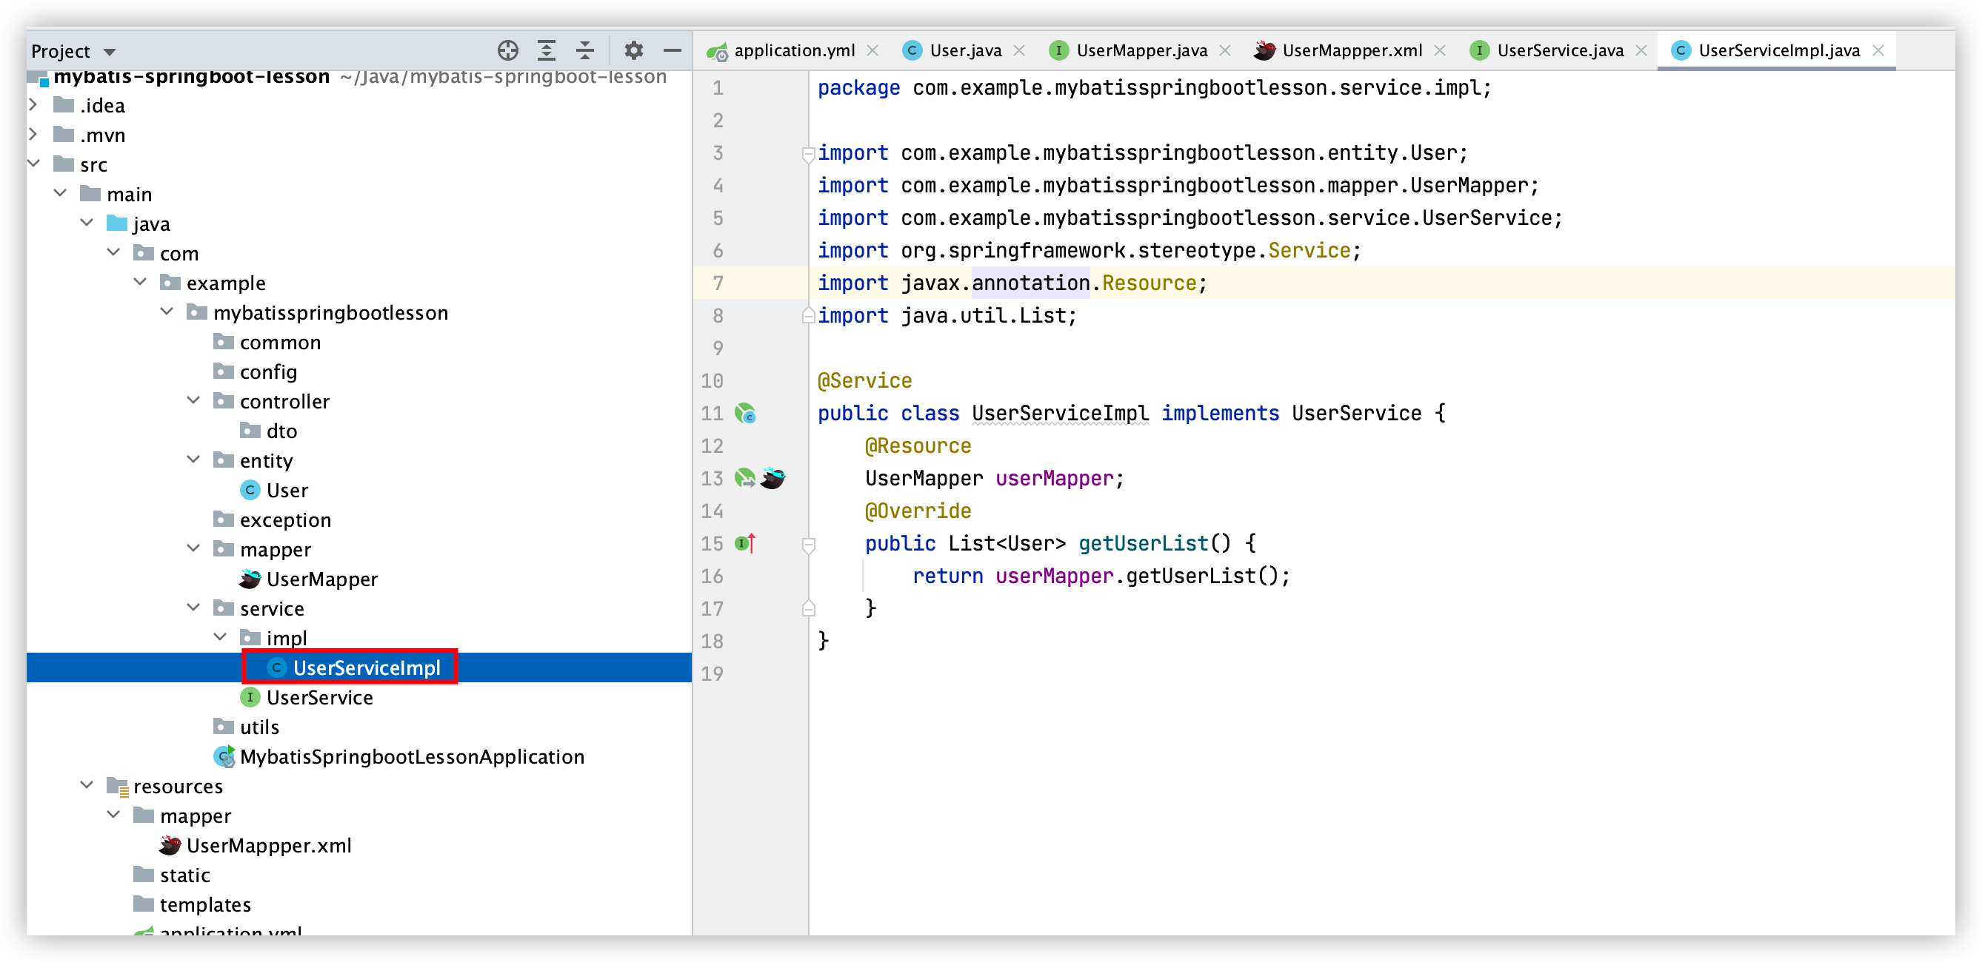This screenshot has height=962, width=1982.
Task: Toggle the fold end marker on line 17
Action: (808, 609)
